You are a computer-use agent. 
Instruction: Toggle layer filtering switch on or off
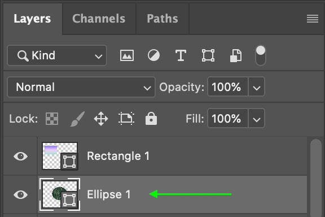point(261,56)
